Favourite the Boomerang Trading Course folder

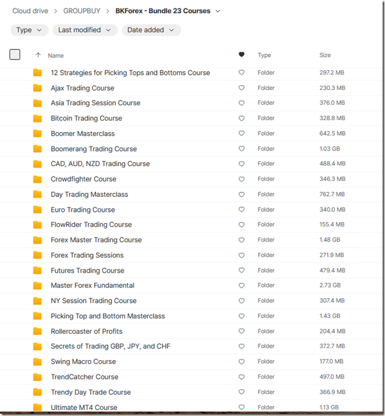click(242, 149)
